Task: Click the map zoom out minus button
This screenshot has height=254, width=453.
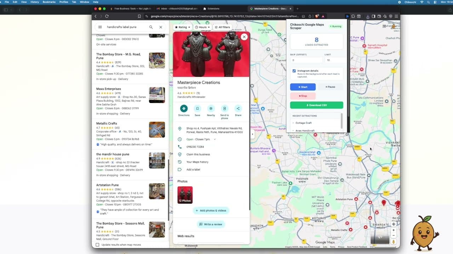Action: (394, 236)
